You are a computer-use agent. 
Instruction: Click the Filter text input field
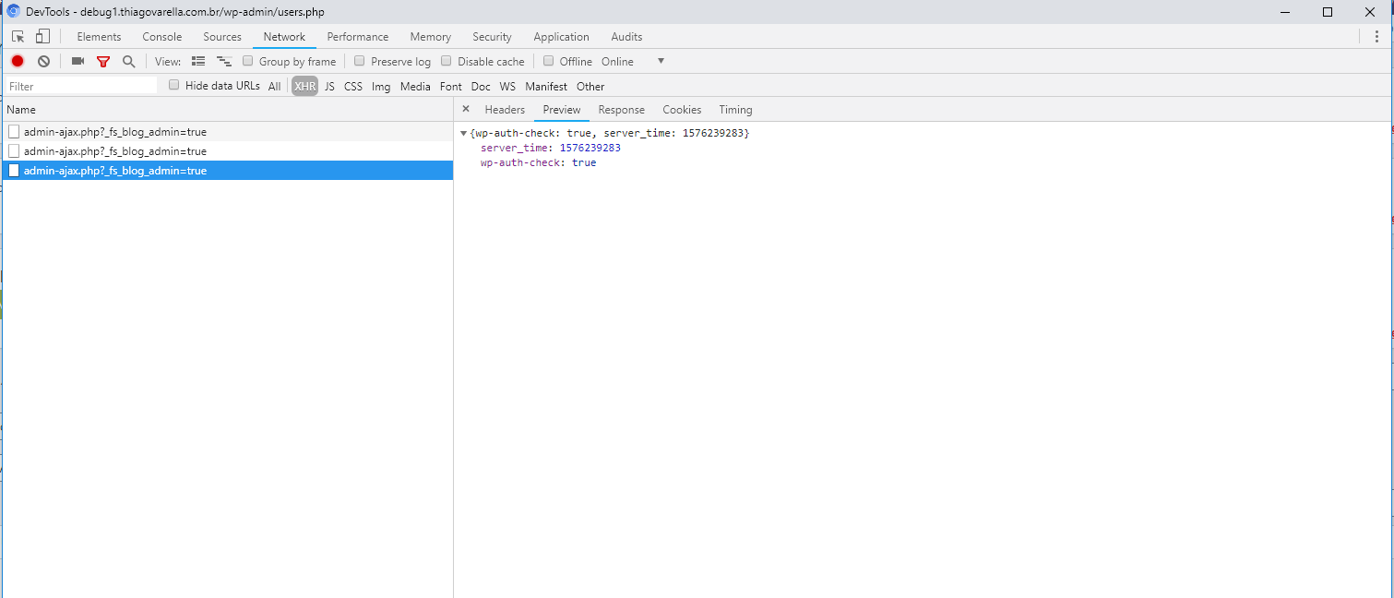click(x=81, y=86)
